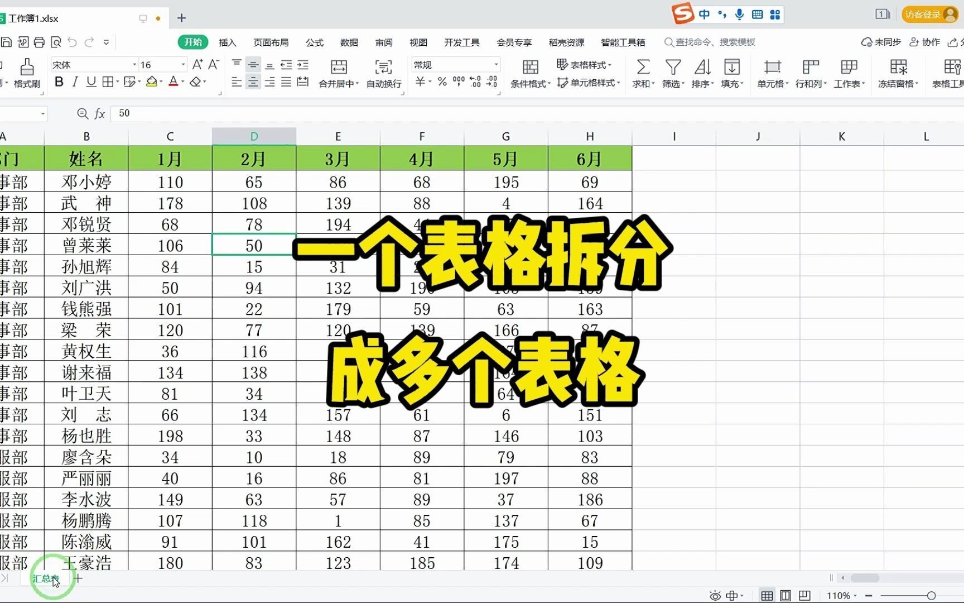
Task: Redo the last action
Action: [89, 42]
